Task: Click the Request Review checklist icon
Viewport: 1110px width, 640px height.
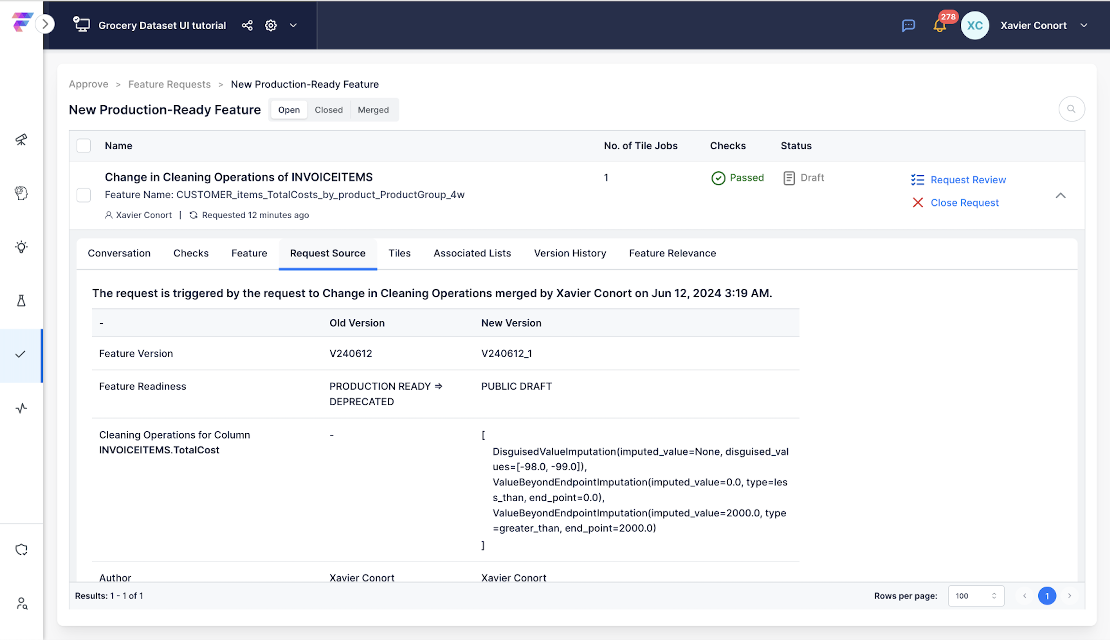Action: pyautogui.click(x=918, y=180)
